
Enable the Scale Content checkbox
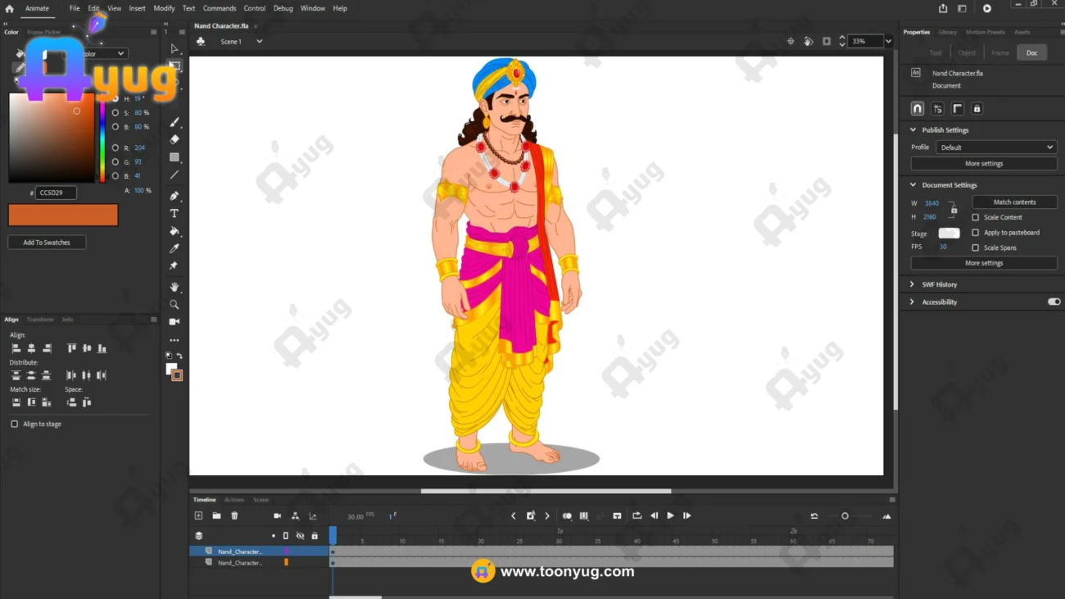(975, 218)
